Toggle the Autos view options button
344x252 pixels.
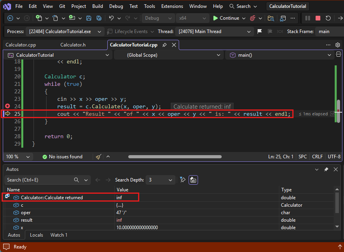[193, 180]
